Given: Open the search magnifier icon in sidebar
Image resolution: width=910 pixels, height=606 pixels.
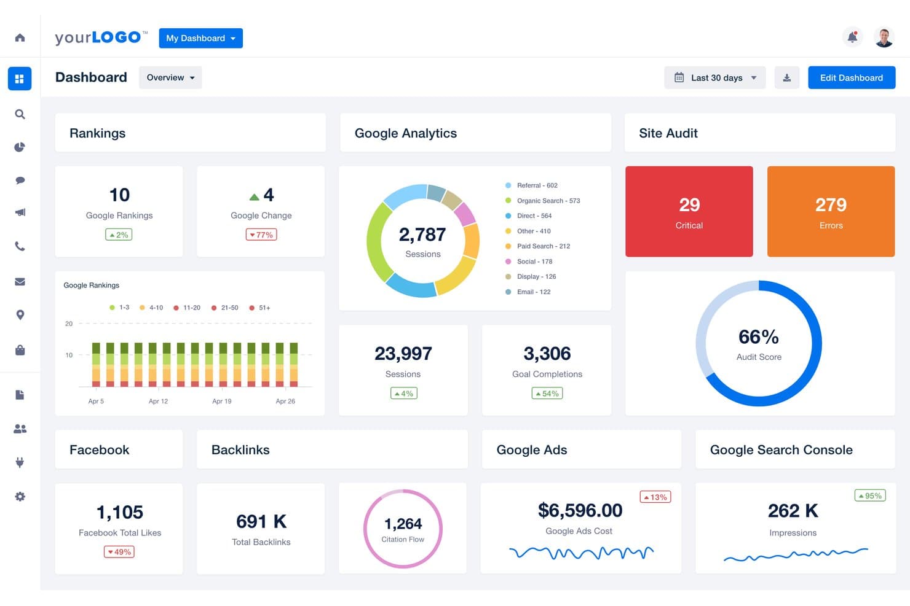Looking at the screenshot, I should pos(20,114).
